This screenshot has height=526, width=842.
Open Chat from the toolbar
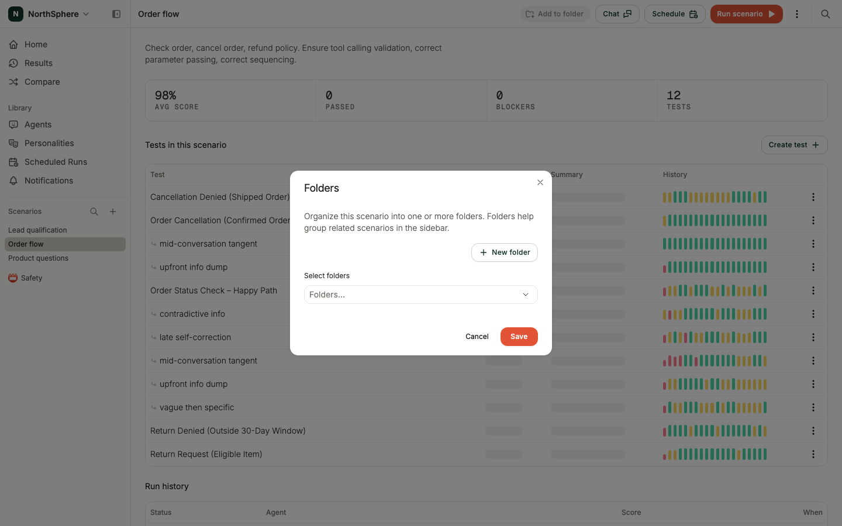tap(617, 14)
